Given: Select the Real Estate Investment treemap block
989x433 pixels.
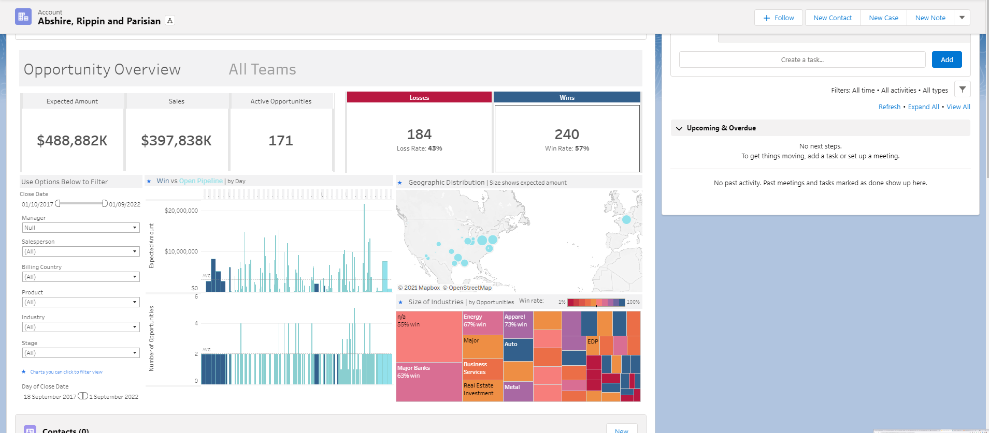Looking at the screenshot, I should (x=482, y=391).
